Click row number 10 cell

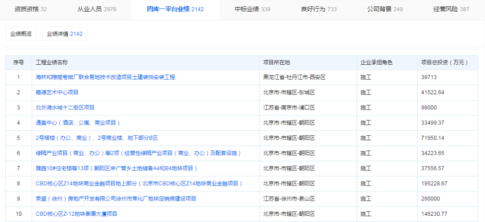click(18, 214)
